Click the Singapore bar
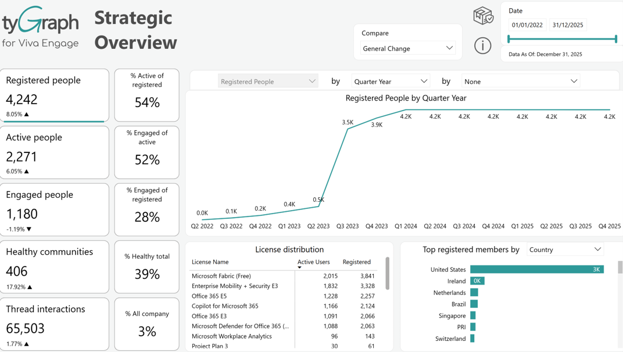623x352 pixels. (473, 315)
